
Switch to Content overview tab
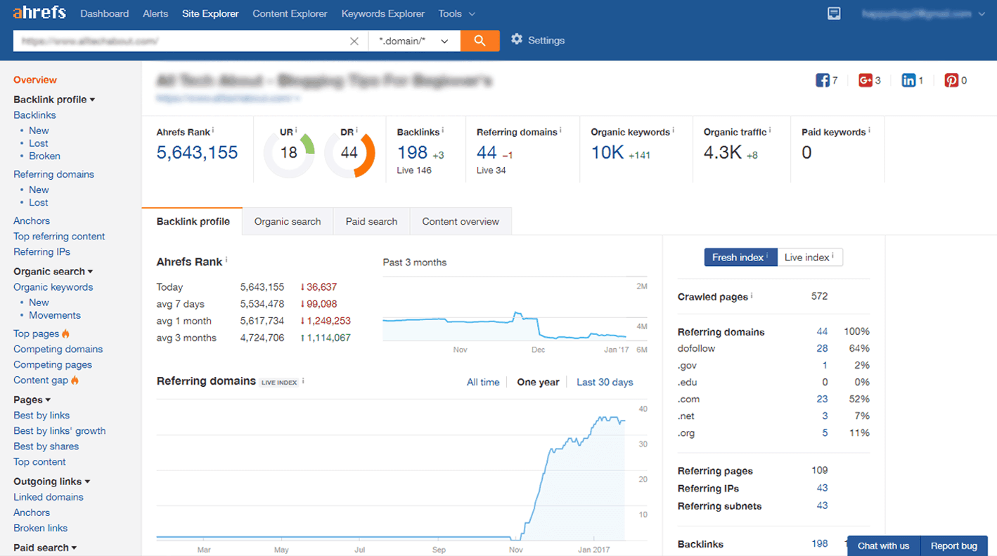tap(461, 221)
